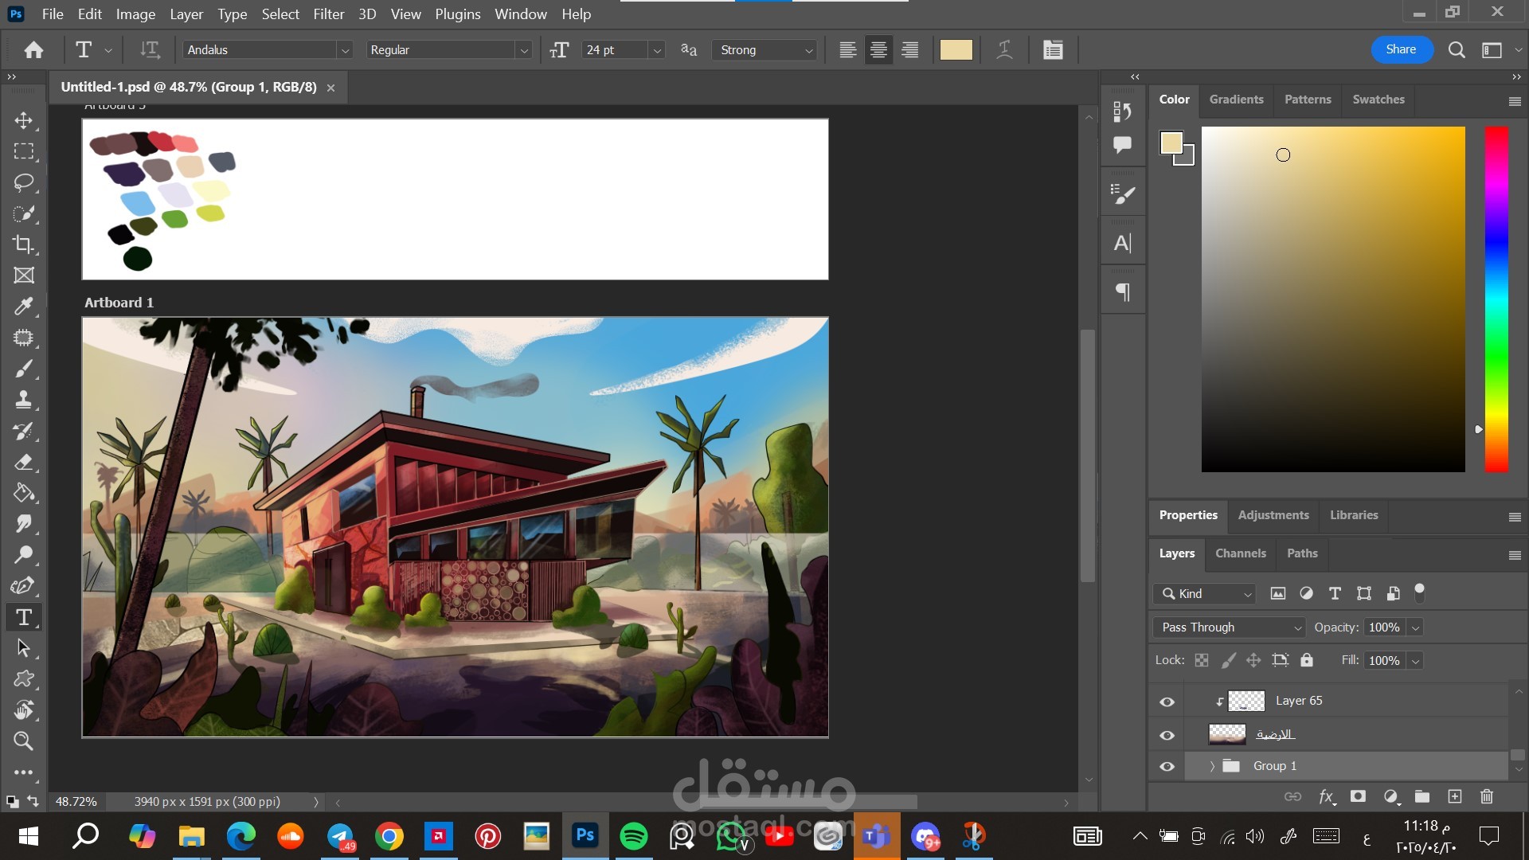Expand the Group 1 folder
The height and width of the screenshot is (860, 1529).
click(x=1212, y=766)
